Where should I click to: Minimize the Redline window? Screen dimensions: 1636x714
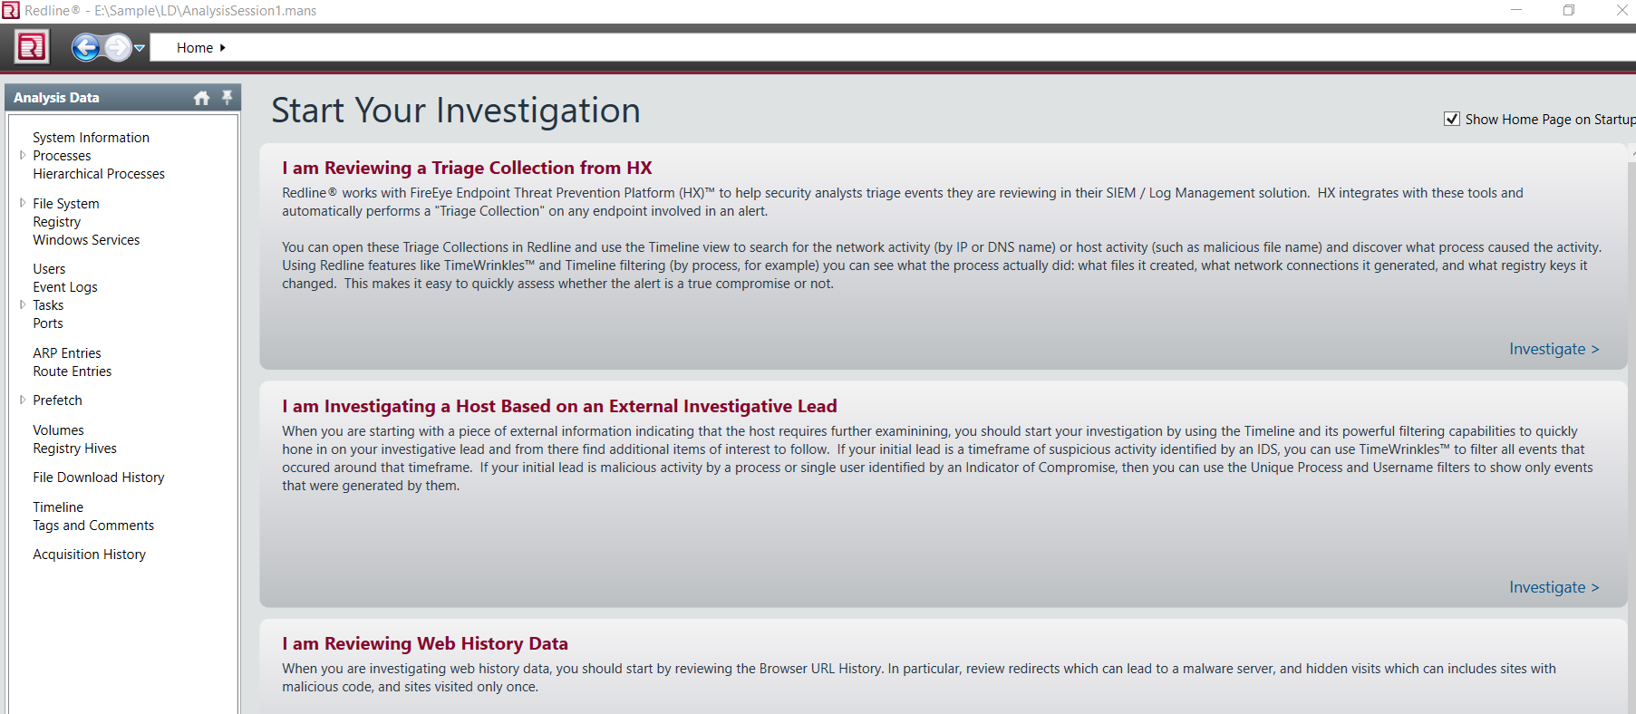(x=1516, y=10)
